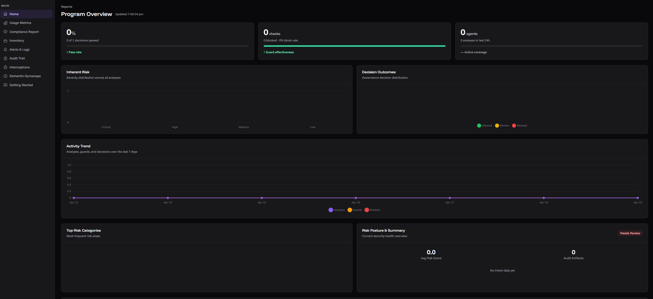Open the Semantic Gyroscope page

[x=25, y=76]
